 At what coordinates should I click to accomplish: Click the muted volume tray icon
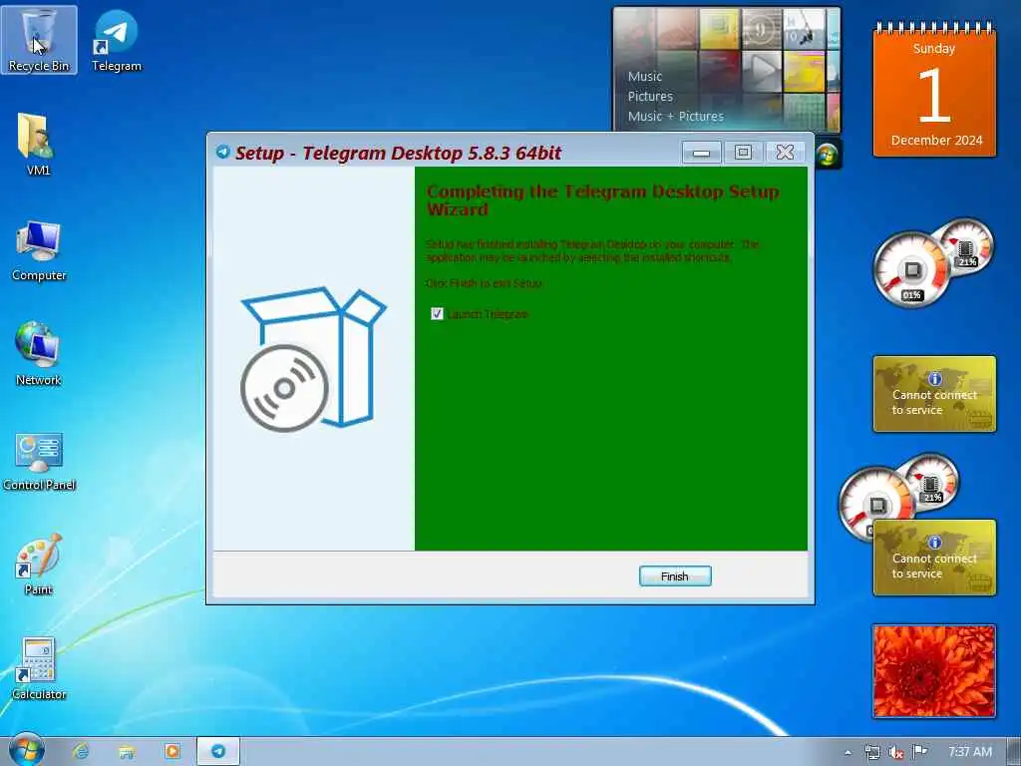pyautogui.click(x=896, y=752)
